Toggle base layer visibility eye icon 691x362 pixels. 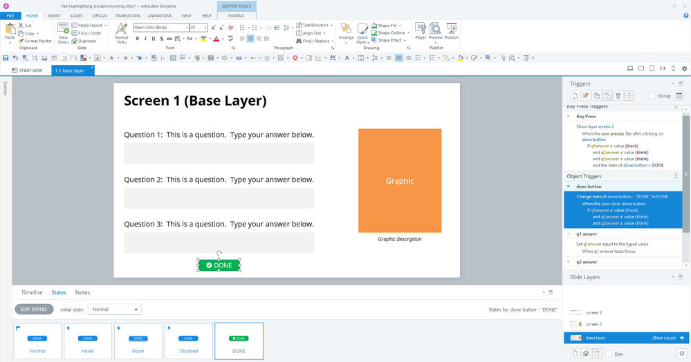click(x=681, y=338)
